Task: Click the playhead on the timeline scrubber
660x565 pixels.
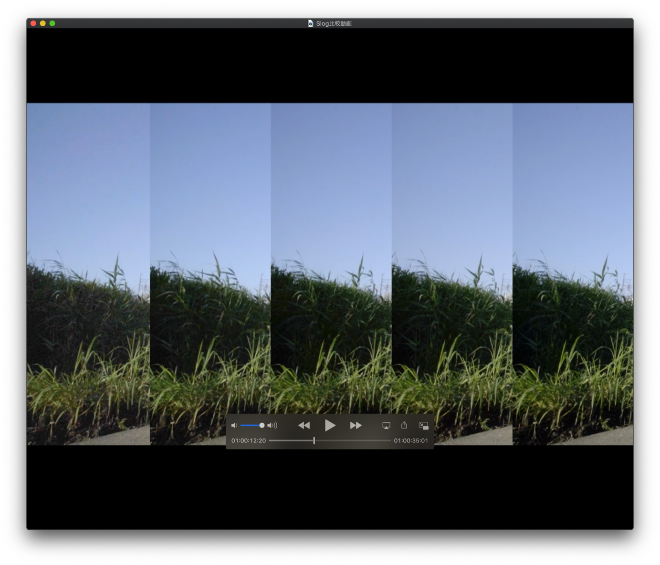Action: click(314, 440)
